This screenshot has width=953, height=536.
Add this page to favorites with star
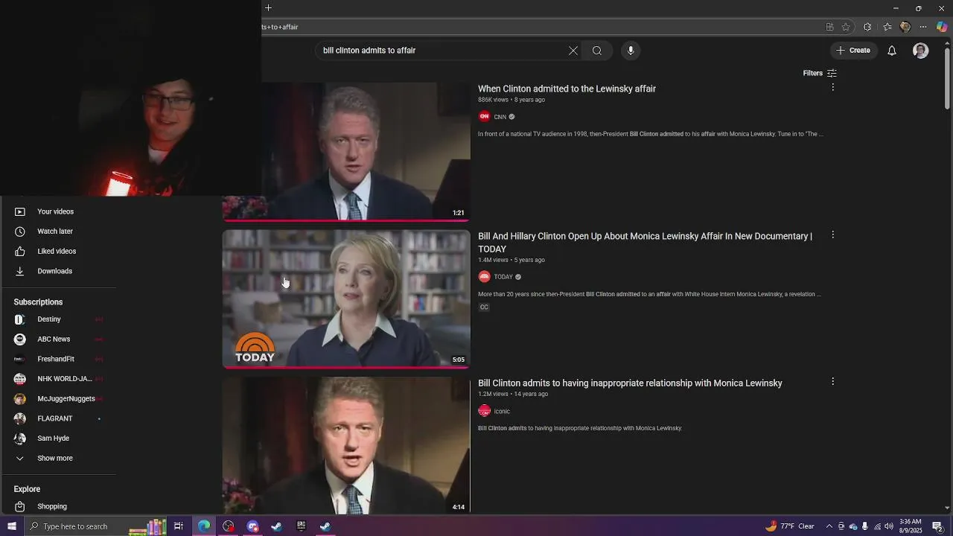[x=846, y=27]
